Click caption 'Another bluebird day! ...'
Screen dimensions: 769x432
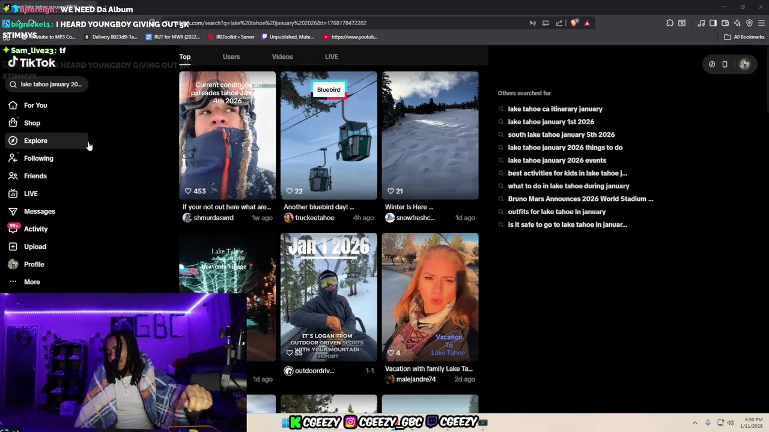pos(318,207)
